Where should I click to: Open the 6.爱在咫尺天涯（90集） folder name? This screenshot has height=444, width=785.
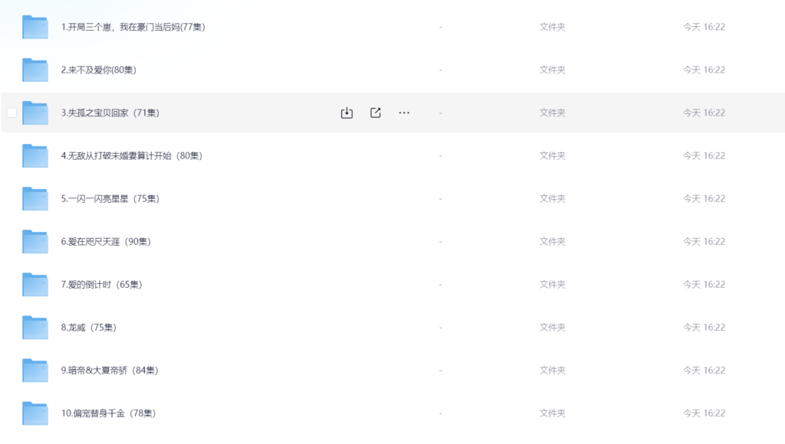click(x=106, y=241)
